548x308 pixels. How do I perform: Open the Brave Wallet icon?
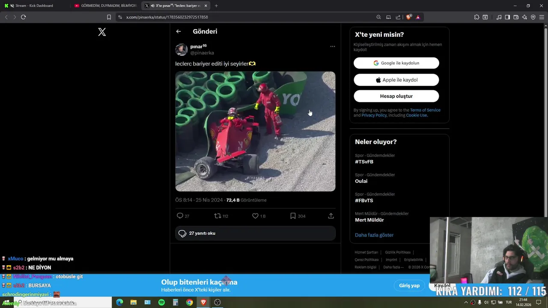point(516,17)
